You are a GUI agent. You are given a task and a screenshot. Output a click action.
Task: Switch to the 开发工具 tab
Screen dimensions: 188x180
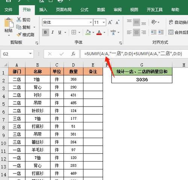tap(155, 10)
